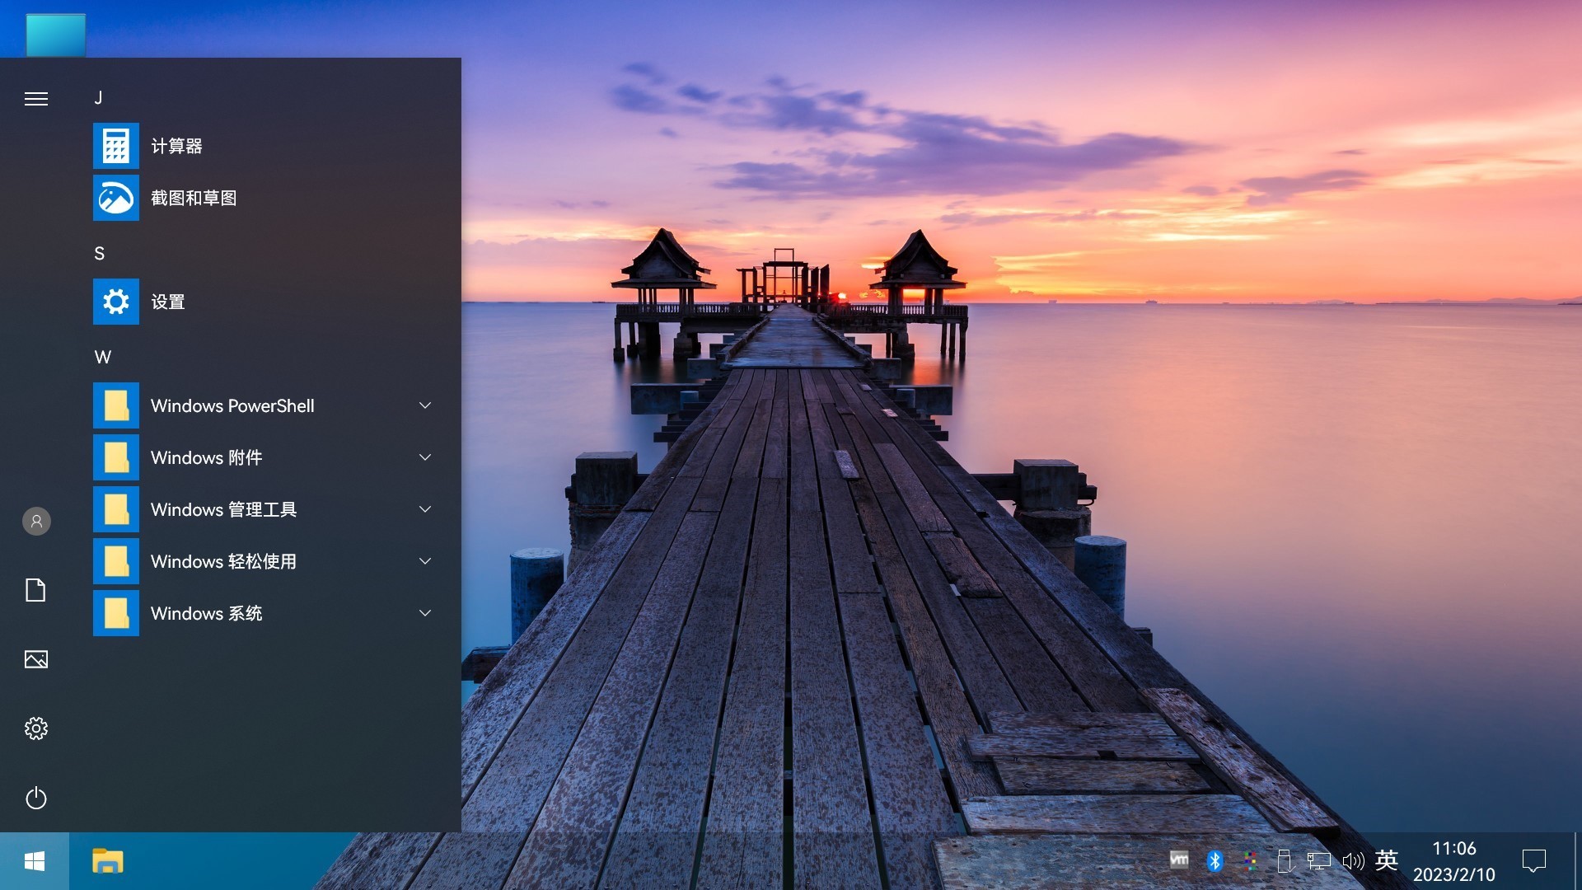Click the user account avatar
This screenshot has width=1582, height=890.
[x=36, y=521]
